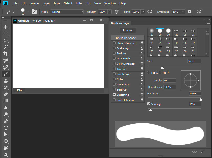Select the Dodge tool

tap(5, 114)
